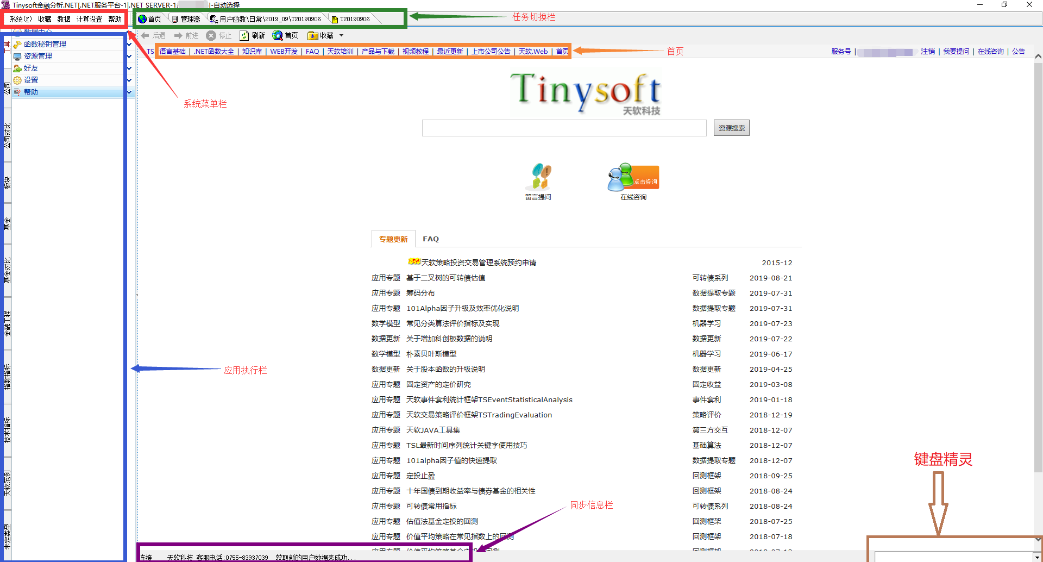Switch to the 用户函数\日常 task tab

tap(266, 19)
